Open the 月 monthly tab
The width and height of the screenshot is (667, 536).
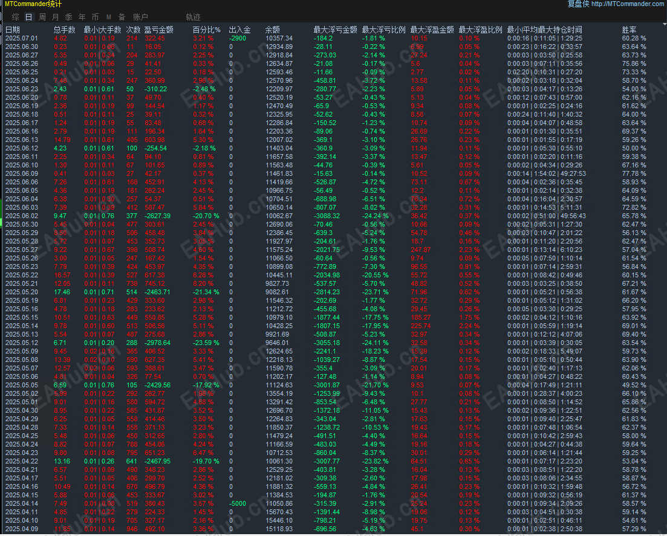coord(55,17)
